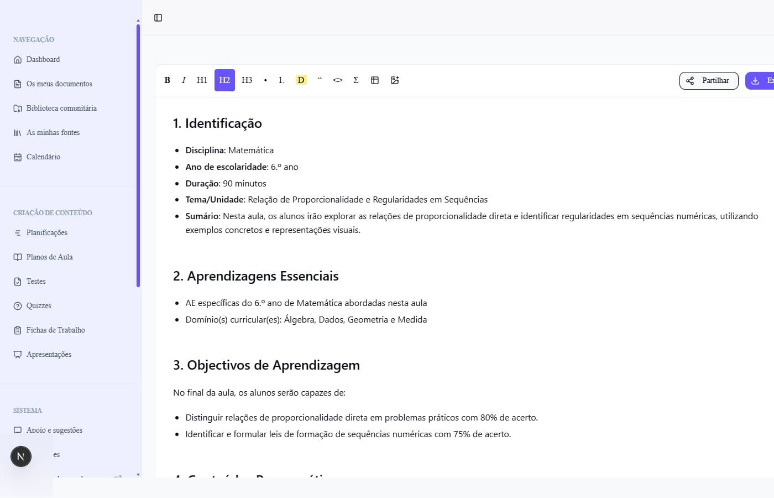This screenshot has width=774, height=498.
Task: Click the heading 3. Objectivos de Aprendizagem
Action: pos(266,365)
